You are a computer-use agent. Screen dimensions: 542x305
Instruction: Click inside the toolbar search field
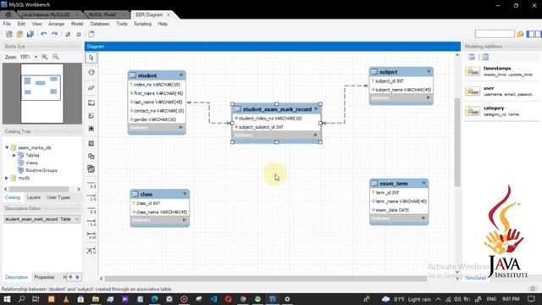point(495,34)
